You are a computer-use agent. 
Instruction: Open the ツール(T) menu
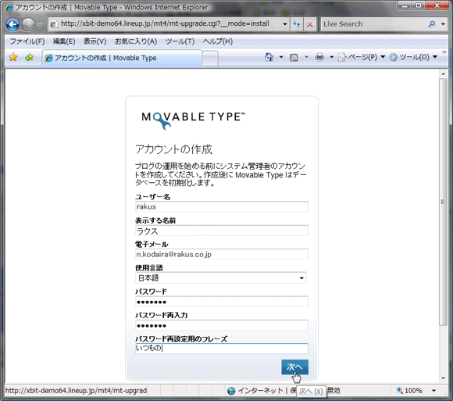(x=180, y=41)
